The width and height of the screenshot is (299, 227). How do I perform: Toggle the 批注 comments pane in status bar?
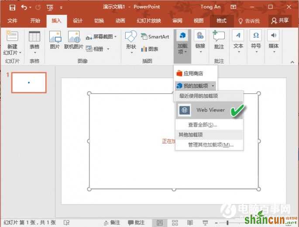(137, 223)
